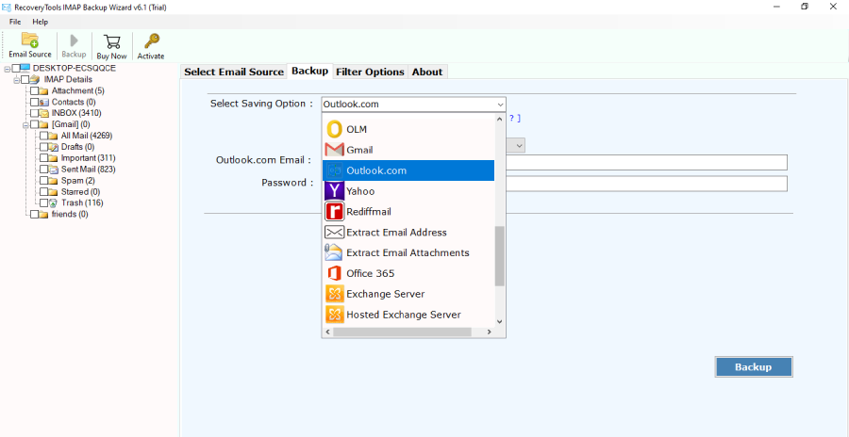Screen dimensions: 849x437
Task: Select the OLM option icon
Action: [x=334, y=129]
